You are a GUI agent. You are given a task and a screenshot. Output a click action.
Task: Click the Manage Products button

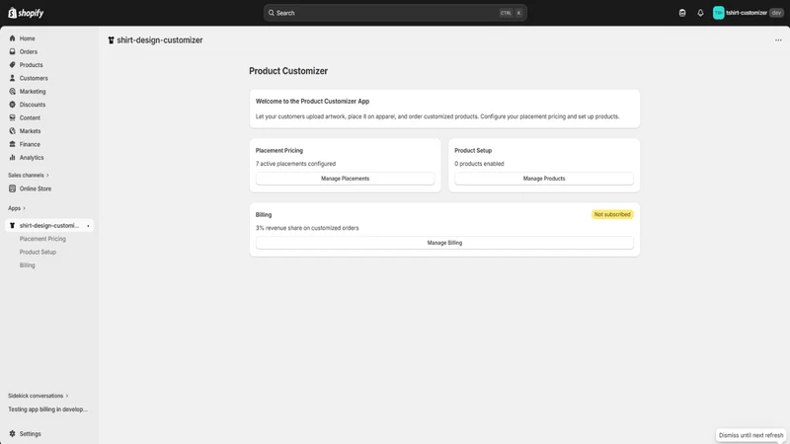pyautogui.click(x=544, y=179)
